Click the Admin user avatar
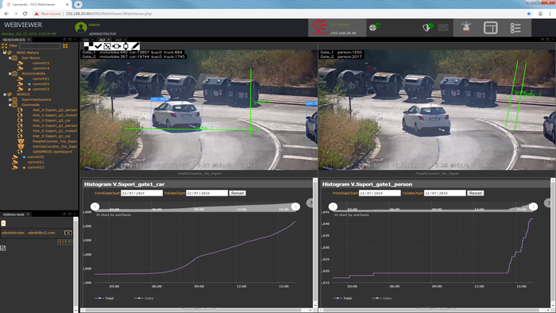Image resolution: width=556 pixels, height=313 pixels. (x=81, y=27)
